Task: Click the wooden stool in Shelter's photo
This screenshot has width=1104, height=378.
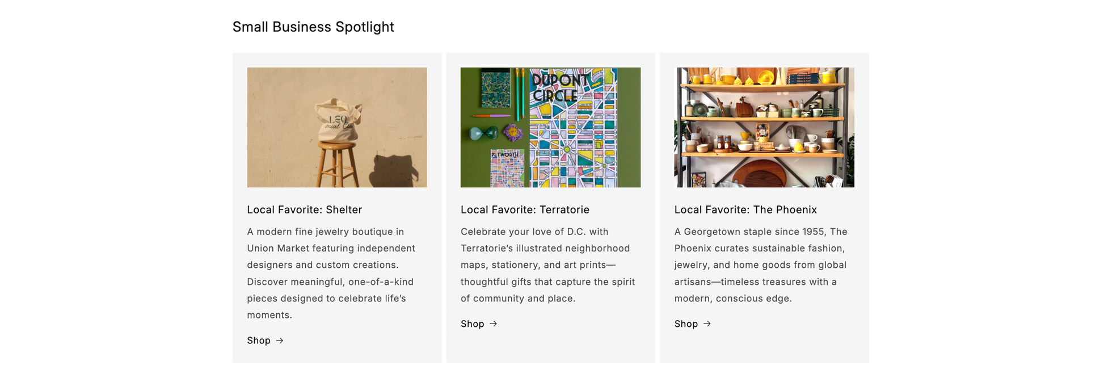Action: [x=338, y=165]
